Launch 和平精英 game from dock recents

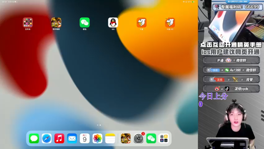click(126, 138)
